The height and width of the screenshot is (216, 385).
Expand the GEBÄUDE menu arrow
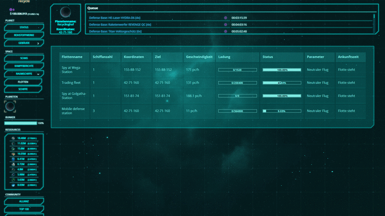click(38, 43)
